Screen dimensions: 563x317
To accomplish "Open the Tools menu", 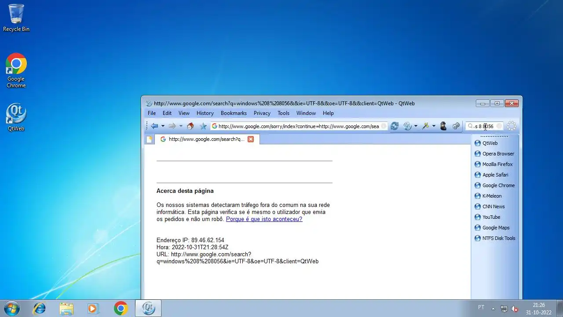I will click(284, 113).
